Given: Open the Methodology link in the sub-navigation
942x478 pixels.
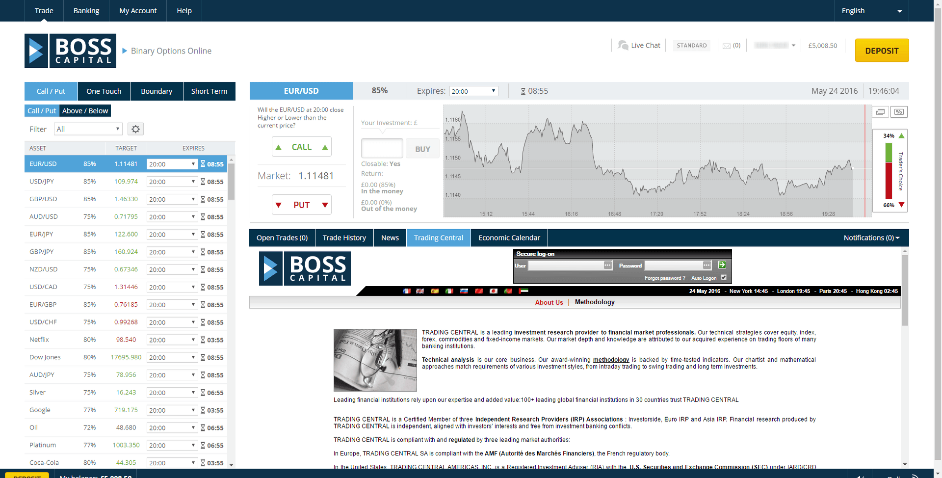Looking at the screenshot, I should [x=595, y=302].
